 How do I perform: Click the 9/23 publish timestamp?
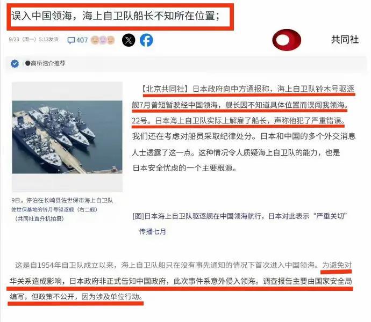click(33, 39)
